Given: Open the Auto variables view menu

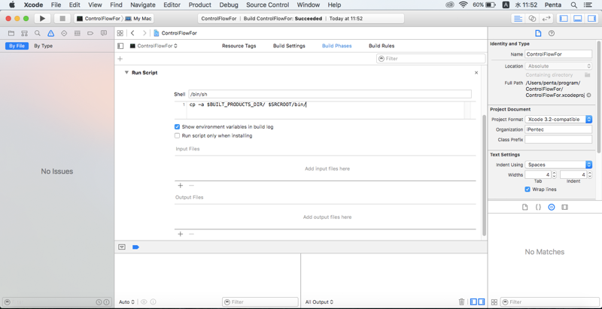Looking at the screenshot, I should coord(126,302).
